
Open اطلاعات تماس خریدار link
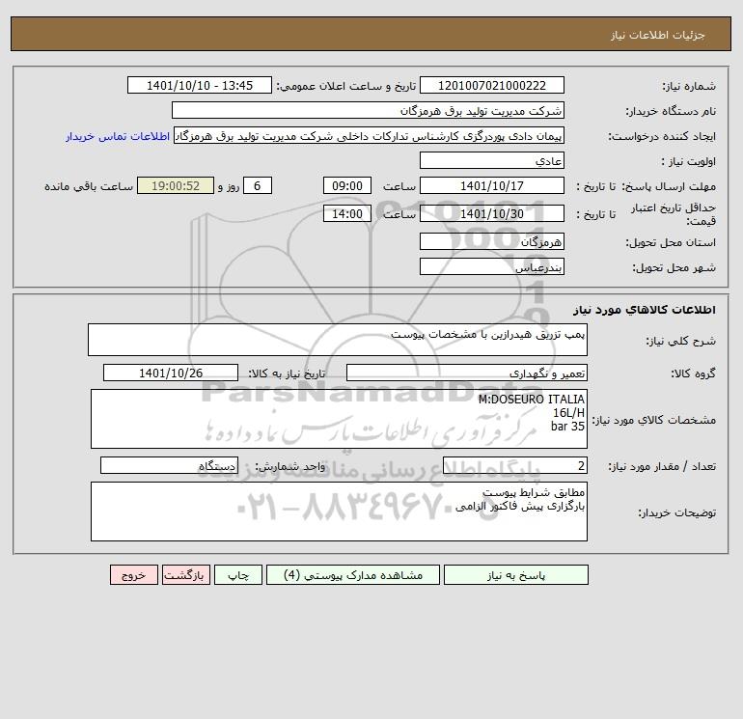tap(118, 136)
